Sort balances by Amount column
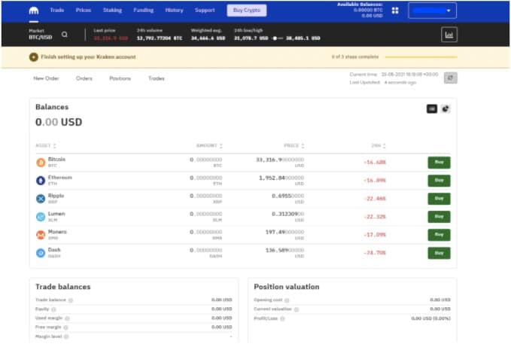This screenshot has height=344, width=511. point(209,145)
